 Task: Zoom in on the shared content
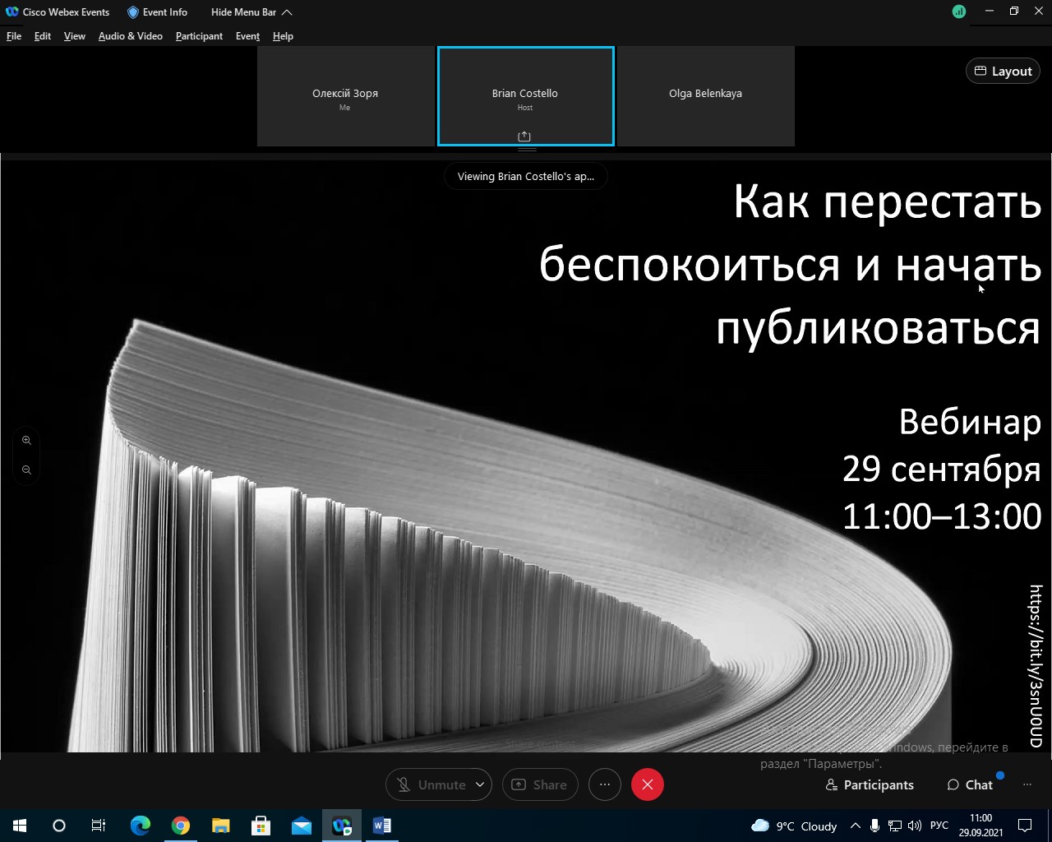point(27,441)
